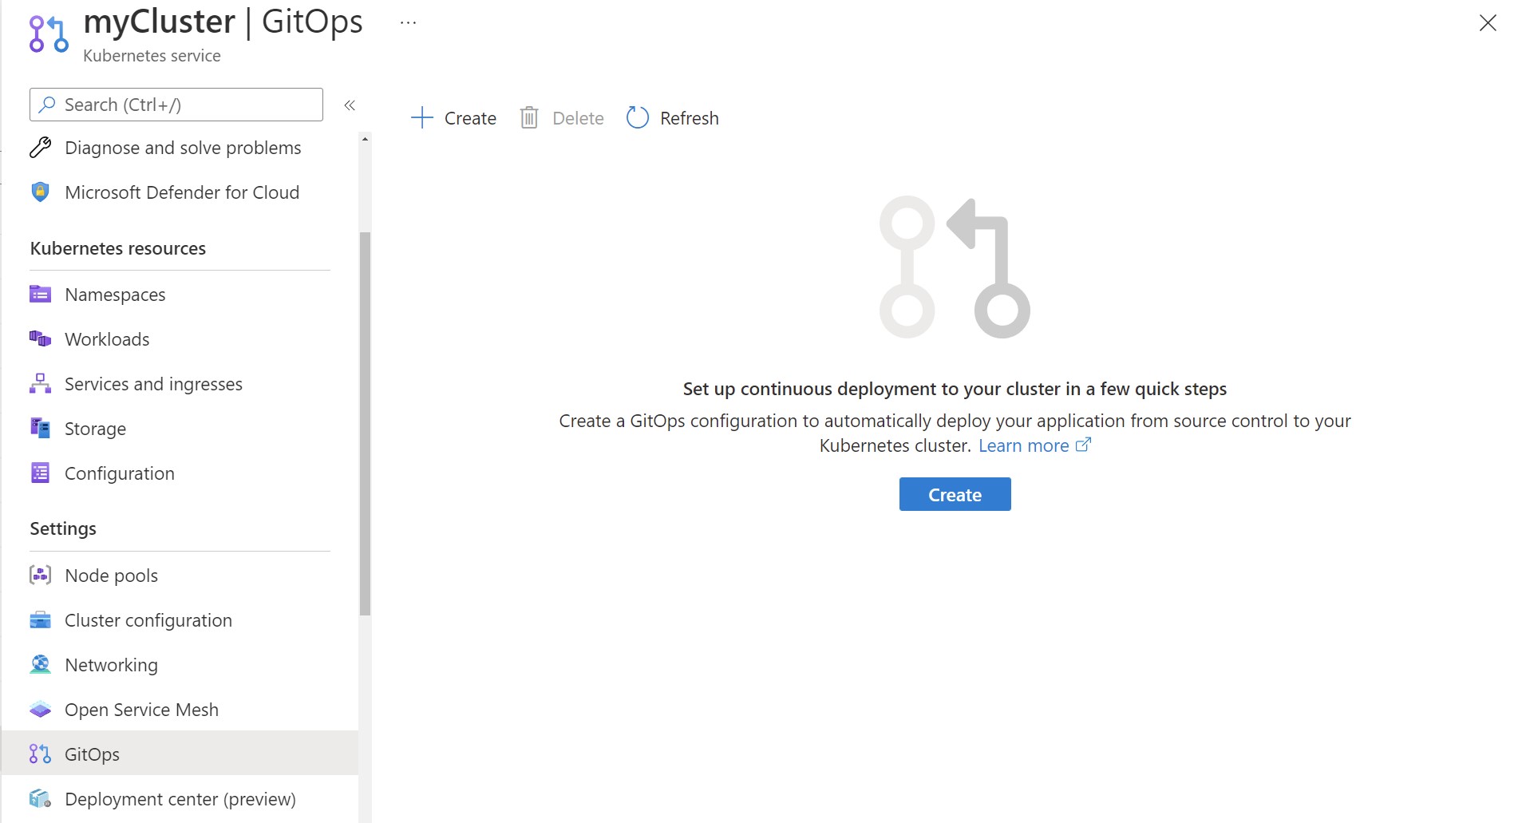The width and height of the screenshot is (1522, 823).
Task: Click the trash Delete icon
Action: tap(529, 118)
